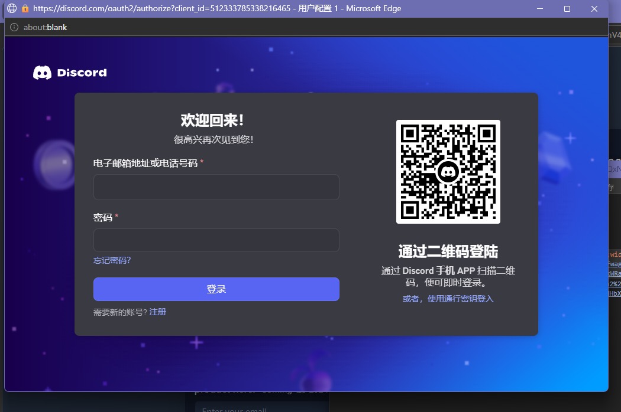621x412 pixels.
Task: Minimize the Edge popup window
Action: click(539, 9)
